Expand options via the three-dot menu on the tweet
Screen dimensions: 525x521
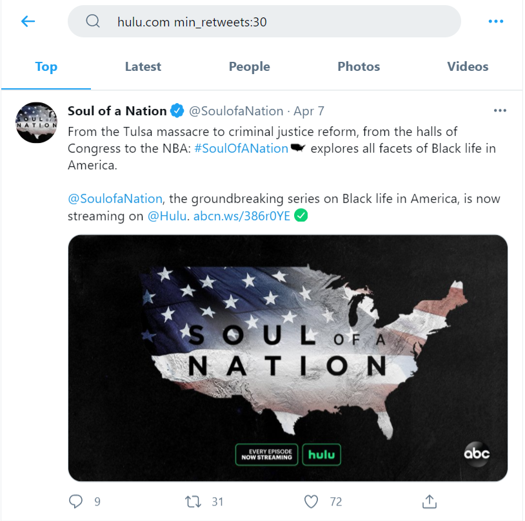tap(500, 110)
